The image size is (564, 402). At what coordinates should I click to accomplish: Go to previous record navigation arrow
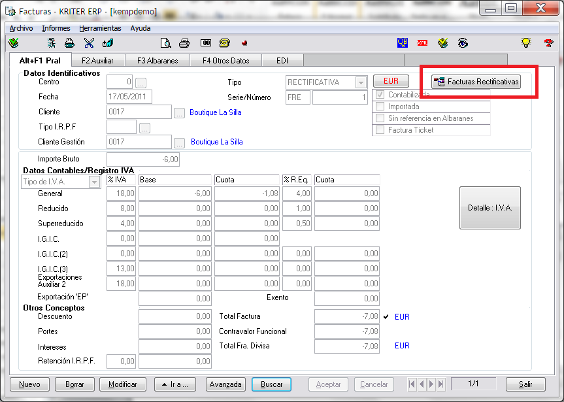point(422,384)
